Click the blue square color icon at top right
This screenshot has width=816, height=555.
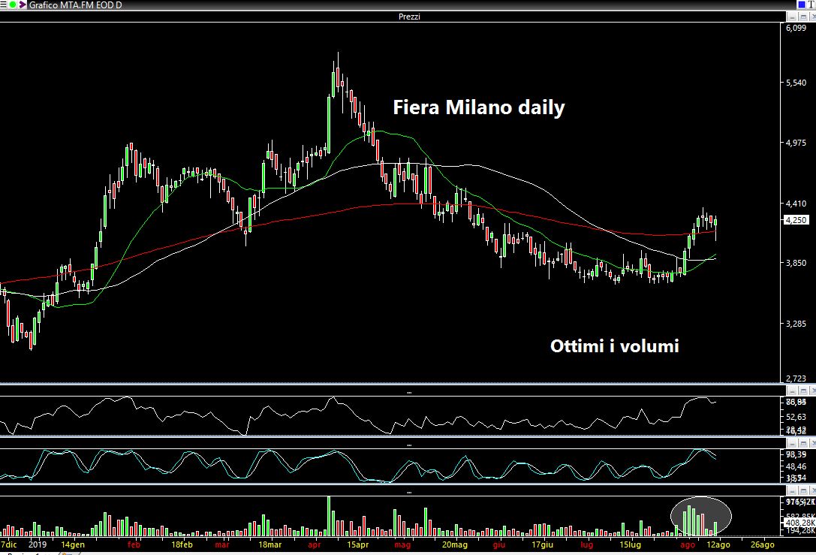click(x=802, y=5)
